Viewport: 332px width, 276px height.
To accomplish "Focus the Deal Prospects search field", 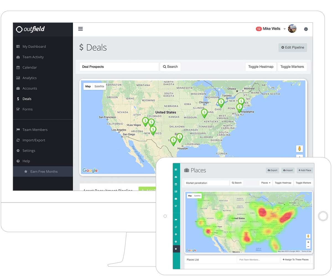I will [x=119, y=67].
